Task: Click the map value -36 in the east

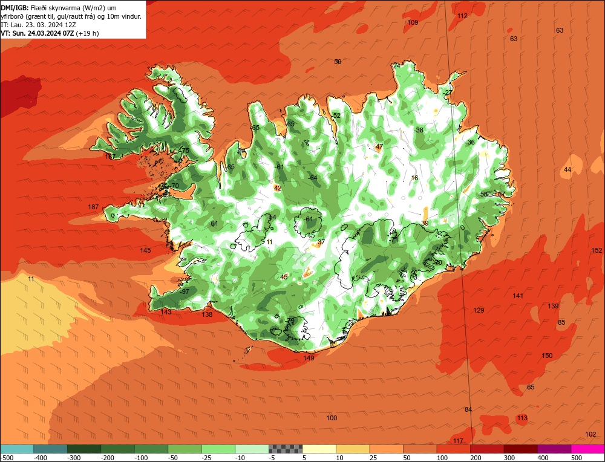Action: (469, 142)
